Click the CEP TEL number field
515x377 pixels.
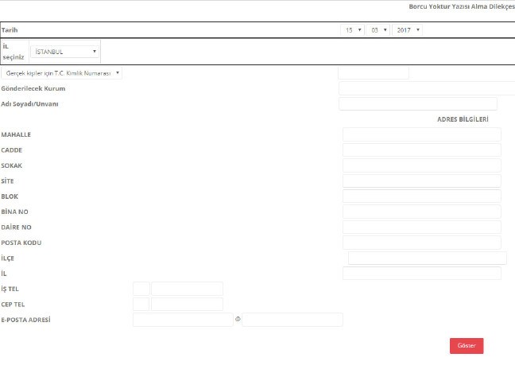(187, 304)
